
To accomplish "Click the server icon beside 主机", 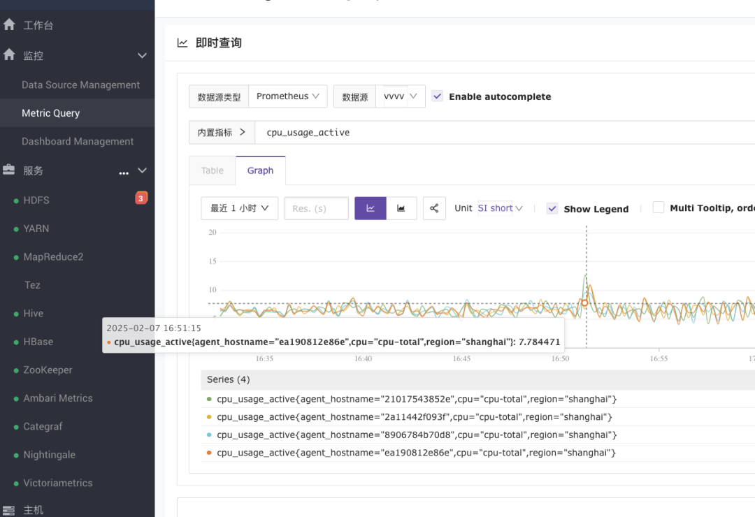I will click(x=8, y=511).
